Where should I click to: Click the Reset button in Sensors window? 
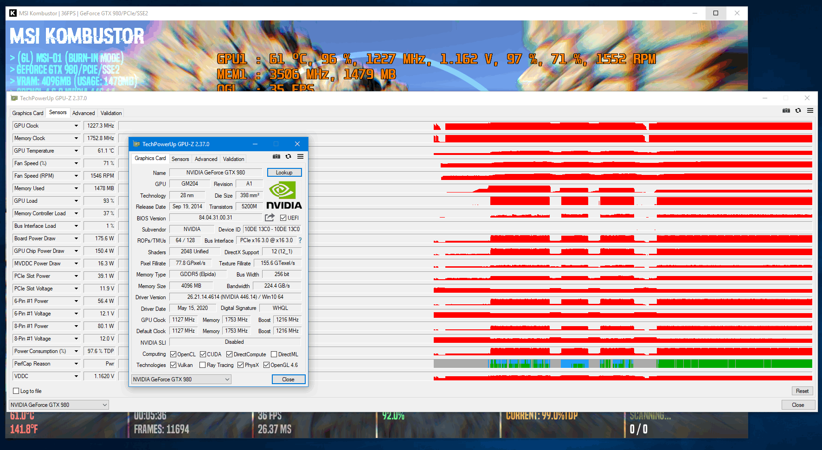pyautogui.click(x=802, y=391)
